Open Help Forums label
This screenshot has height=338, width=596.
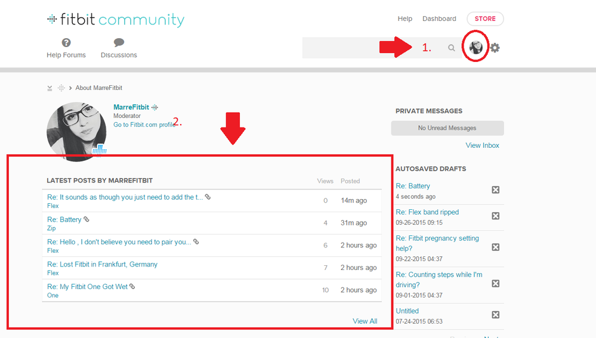tap(66, 55)
